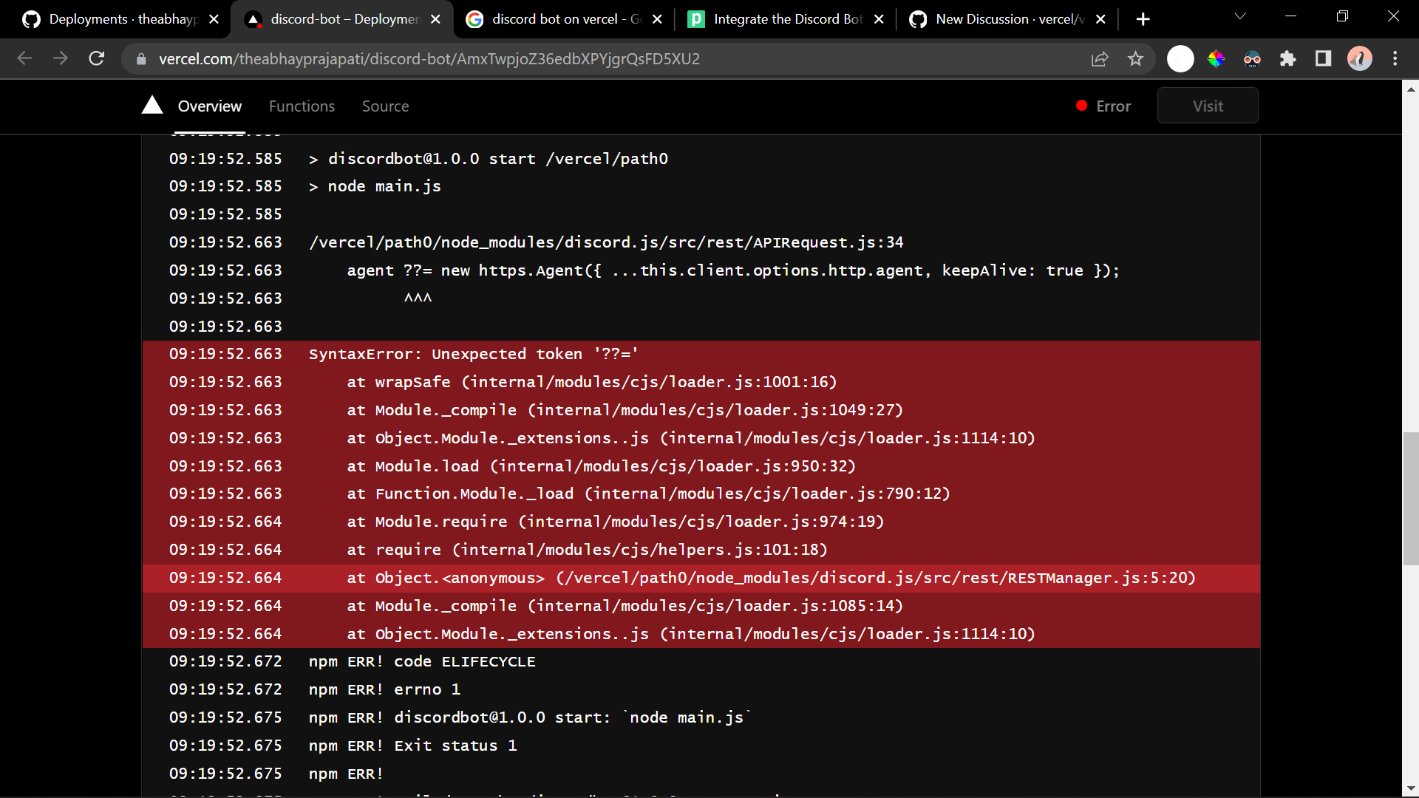Open the user profile avatar
The height and width of the screenshot is (798, 1419).
tap(1359, 58)
